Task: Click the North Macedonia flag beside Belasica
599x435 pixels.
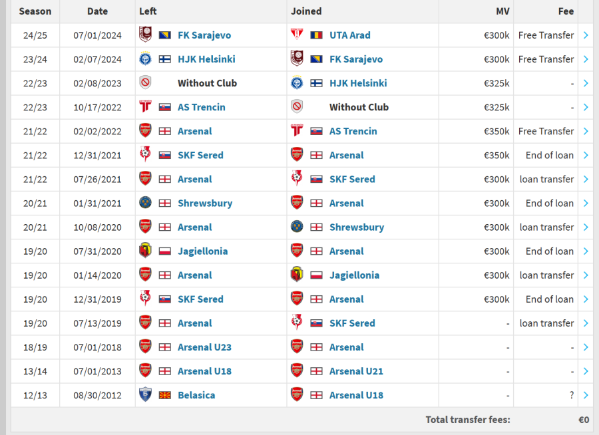Action: pos(164,395)
